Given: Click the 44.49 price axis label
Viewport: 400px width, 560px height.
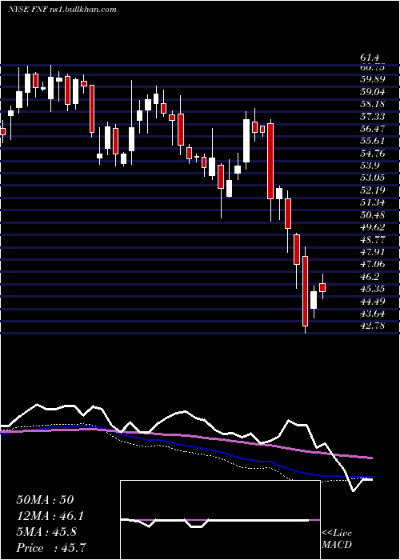Looking at the screenshot, I should point(373,301).
